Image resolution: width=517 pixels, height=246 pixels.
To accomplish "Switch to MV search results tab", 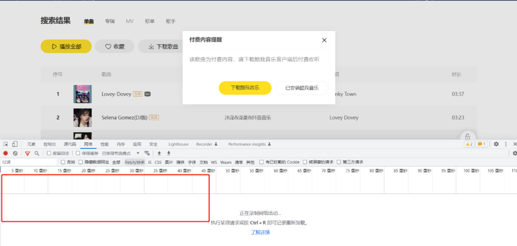I will (x=130, y=21).
